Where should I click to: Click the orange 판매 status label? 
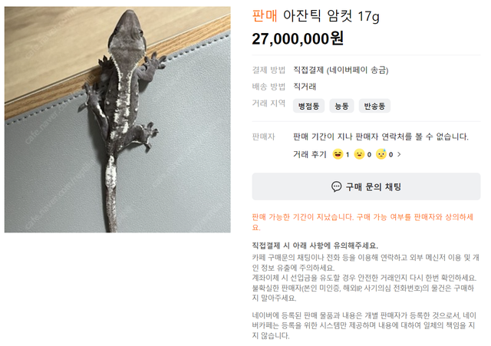coord(265,15)
